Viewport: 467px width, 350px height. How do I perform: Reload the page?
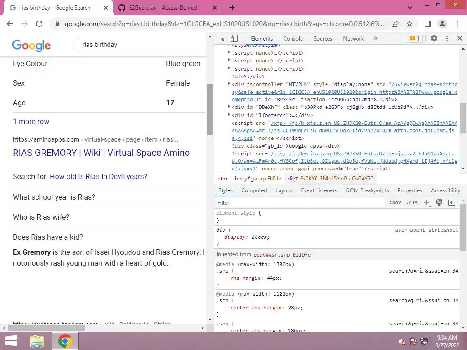coord(39,24)
